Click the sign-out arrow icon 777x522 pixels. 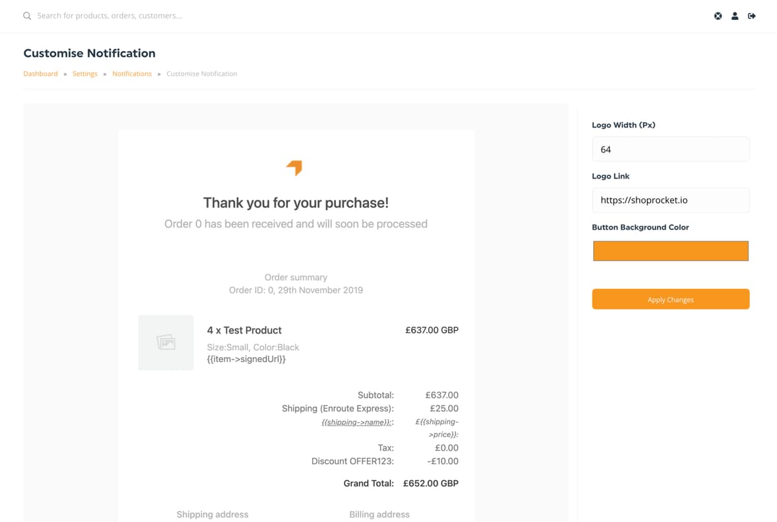point(752,16)
